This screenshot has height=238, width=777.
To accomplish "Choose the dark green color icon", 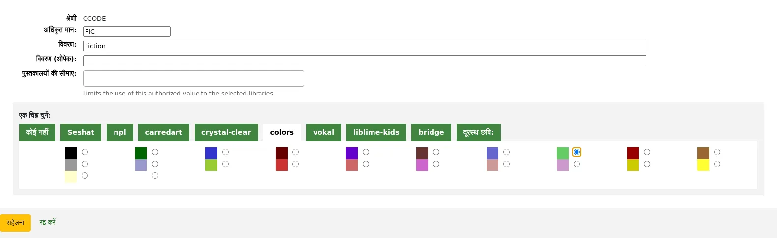I will [141, 153].
